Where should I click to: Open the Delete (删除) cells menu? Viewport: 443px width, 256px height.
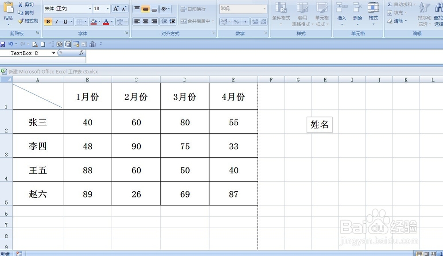[x=358, y=14]
